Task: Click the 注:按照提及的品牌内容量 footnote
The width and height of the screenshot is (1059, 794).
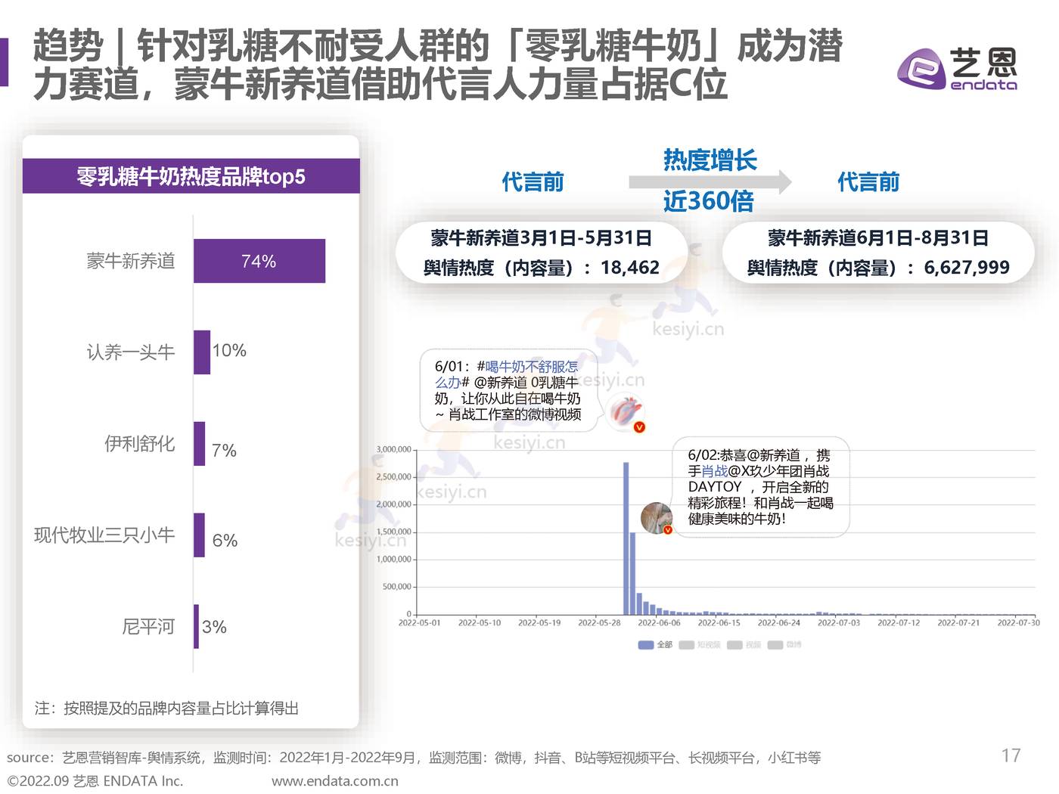Action: (x=166, y=709)
